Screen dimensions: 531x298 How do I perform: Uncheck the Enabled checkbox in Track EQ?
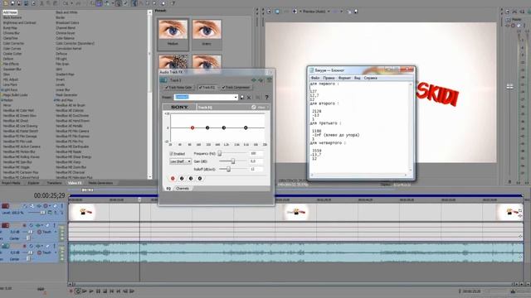[x=172, y=154]
